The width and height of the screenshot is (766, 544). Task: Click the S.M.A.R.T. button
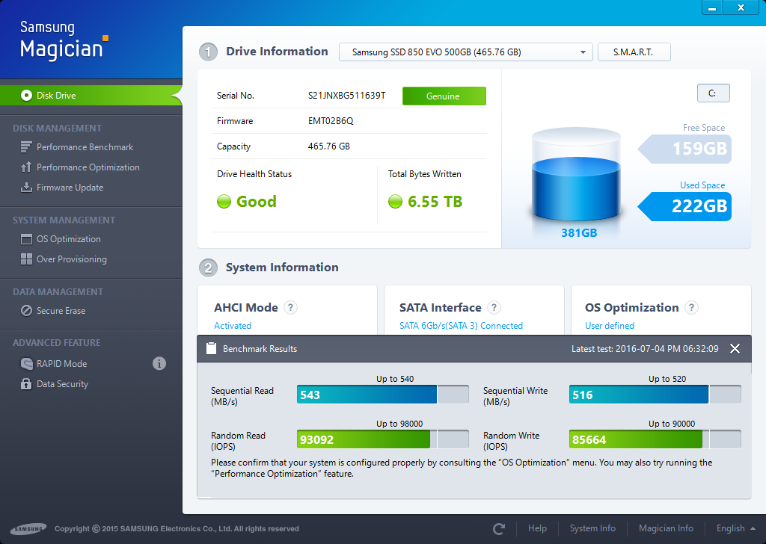point(634,52)
